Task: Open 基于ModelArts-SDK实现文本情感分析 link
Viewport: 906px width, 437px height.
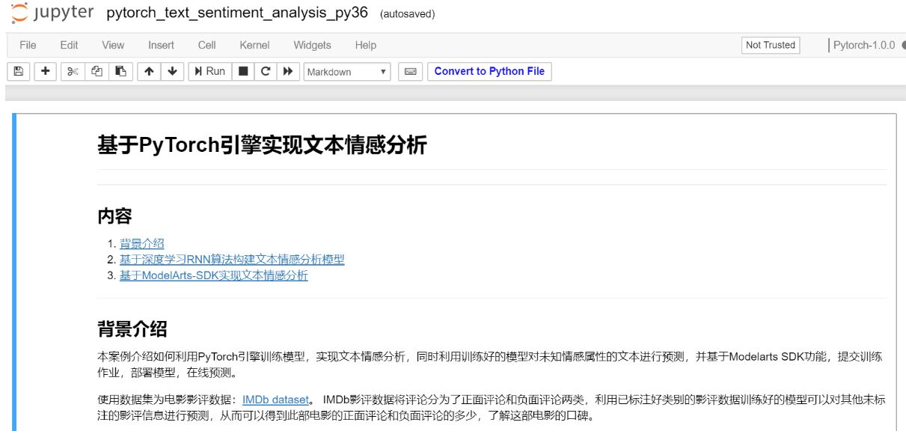Action: coord(213,275)
